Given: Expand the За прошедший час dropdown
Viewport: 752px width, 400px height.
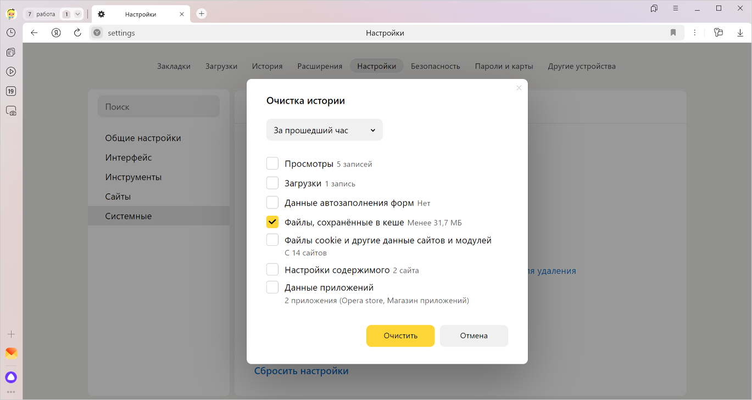Looking at the screenshot, I should [324, 130].
